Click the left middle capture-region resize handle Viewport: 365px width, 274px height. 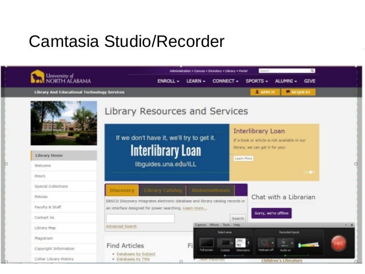point(6,164)
